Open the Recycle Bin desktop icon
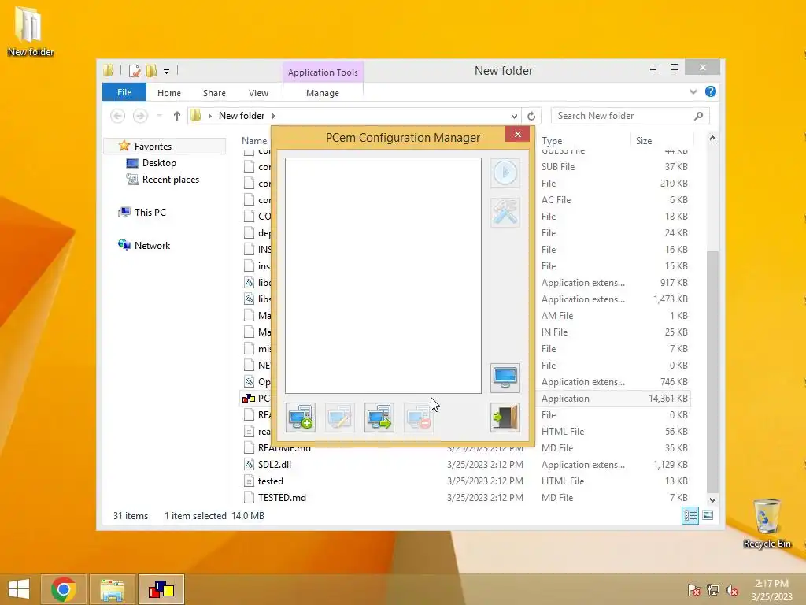Image resolution: width=806 pixels, height=605 pixels. [x=767, y=523]
